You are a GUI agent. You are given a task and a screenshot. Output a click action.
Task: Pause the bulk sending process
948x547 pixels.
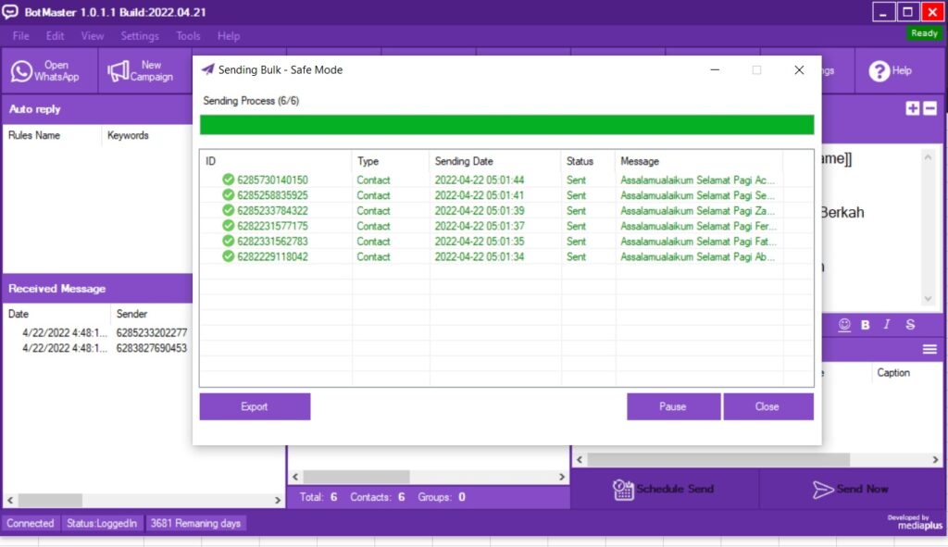pos(673,406)
